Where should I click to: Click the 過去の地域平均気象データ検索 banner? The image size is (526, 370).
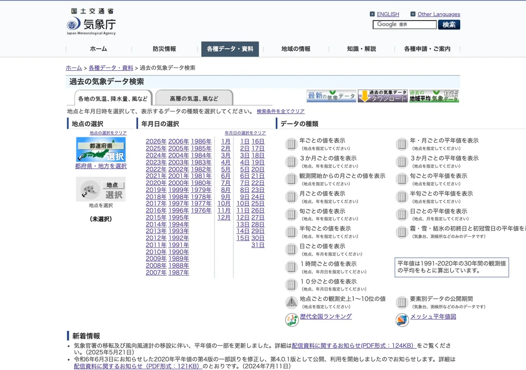coord(434,96)
